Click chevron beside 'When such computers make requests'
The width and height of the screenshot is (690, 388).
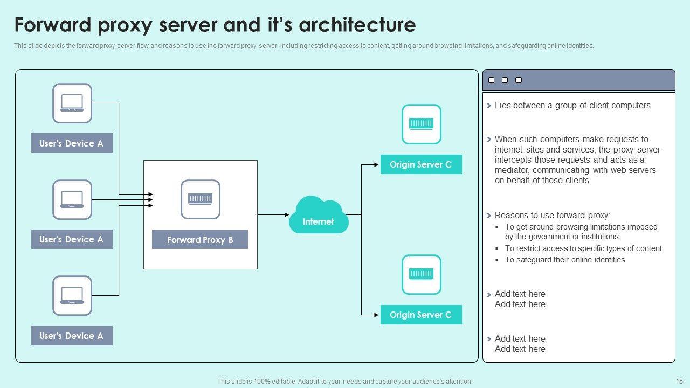pos(489,139)
